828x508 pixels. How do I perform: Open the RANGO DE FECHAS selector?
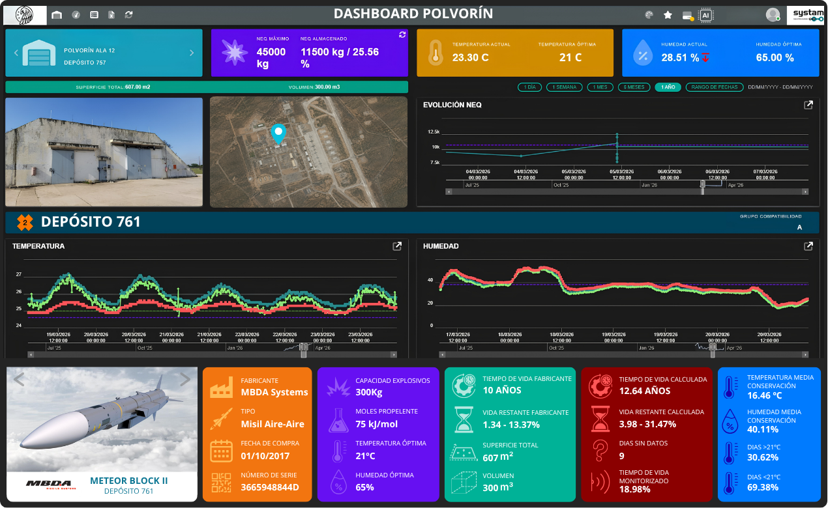pos(715,87)
